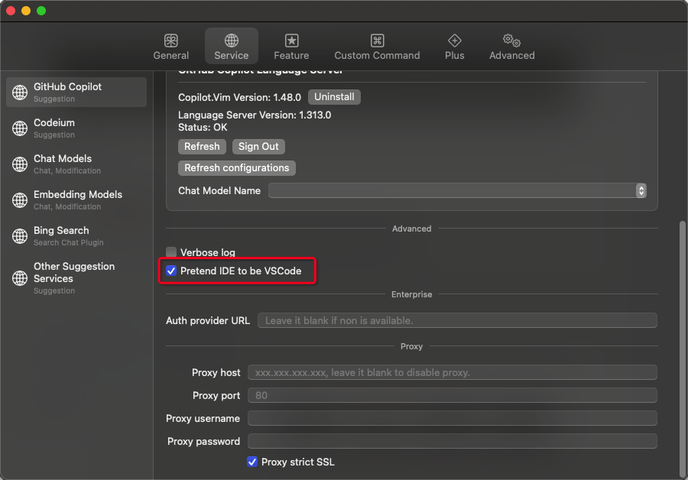This screenshot has height=480, width=688.
Task: Click the globe icon beside Embedding Models
Action: point(20,200)
